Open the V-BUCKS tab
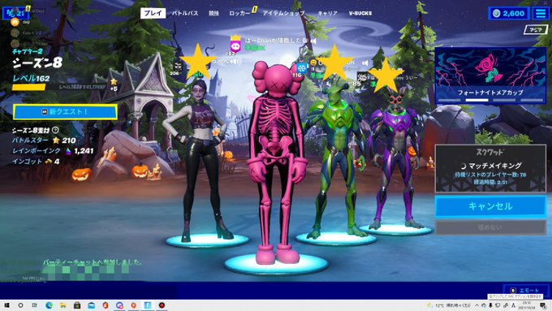 (x=360, y=13)
